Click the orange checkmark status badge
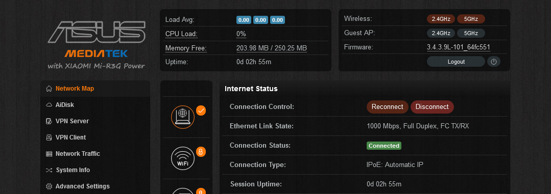Image resolution: width=551 pixels, height=194 pixels. [201, 110]
